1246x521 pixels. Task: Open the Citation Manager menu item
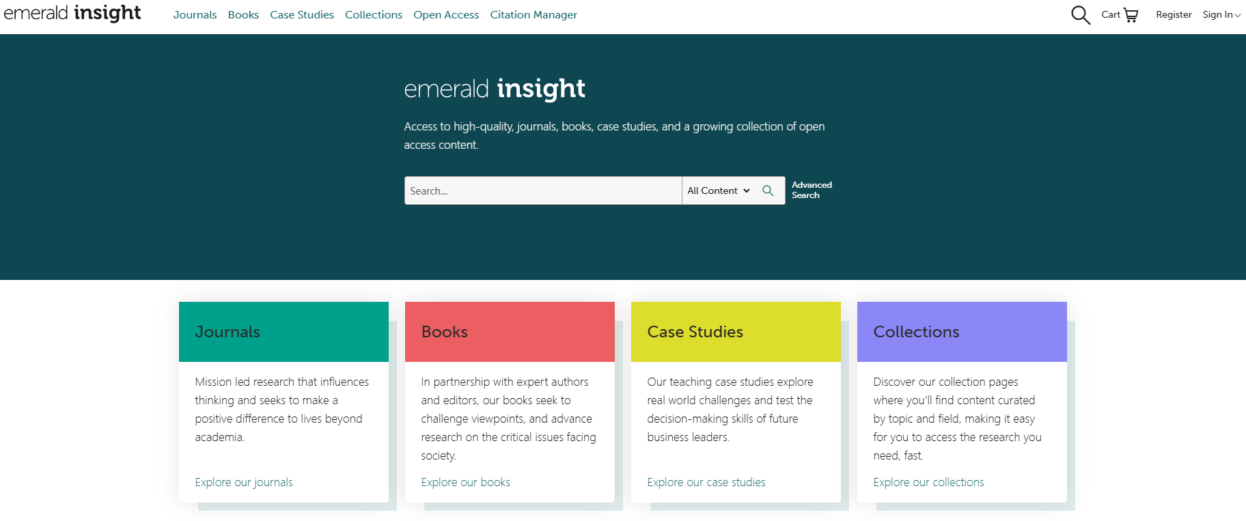[x=534, y=15]
